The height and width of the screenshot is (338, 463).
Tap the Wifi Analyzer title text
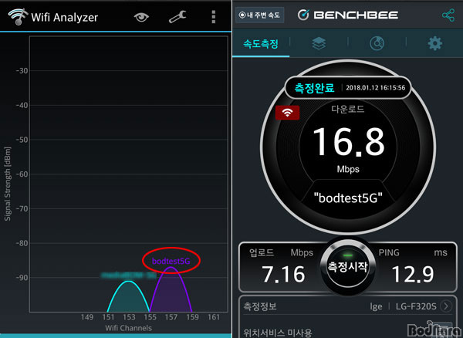[64, 18]
